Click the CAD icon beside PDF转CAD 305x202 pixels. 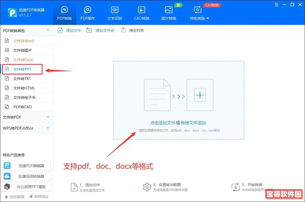tap(7, 107)
